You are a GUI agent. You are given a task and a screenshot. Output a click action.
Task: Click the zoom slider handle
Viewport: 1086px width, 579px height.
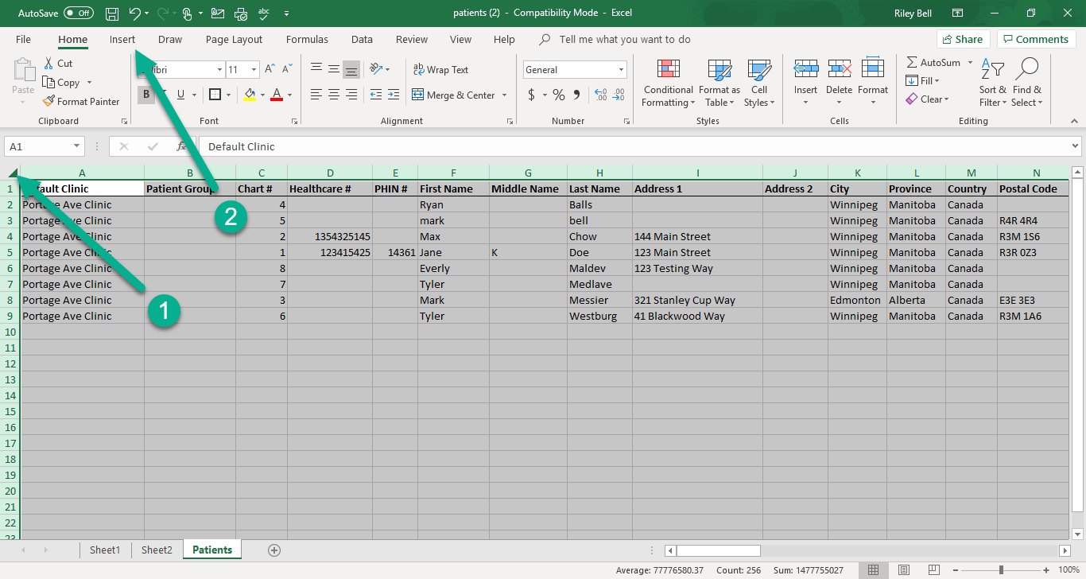click(x=1000, y=569)
